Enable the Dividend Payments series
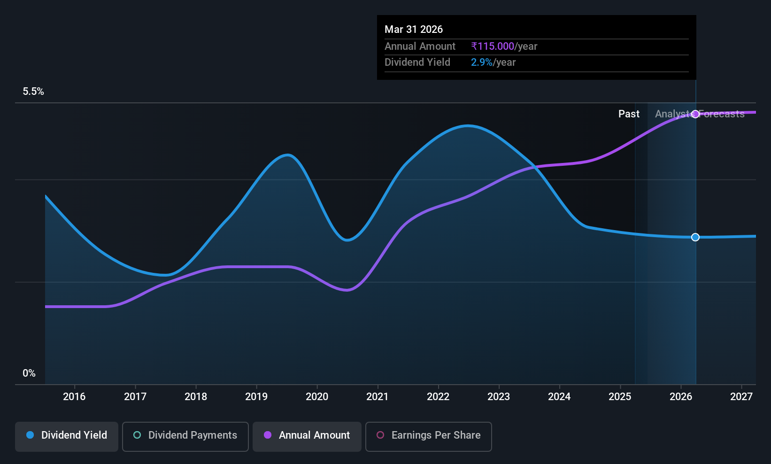 coord(185,437)
